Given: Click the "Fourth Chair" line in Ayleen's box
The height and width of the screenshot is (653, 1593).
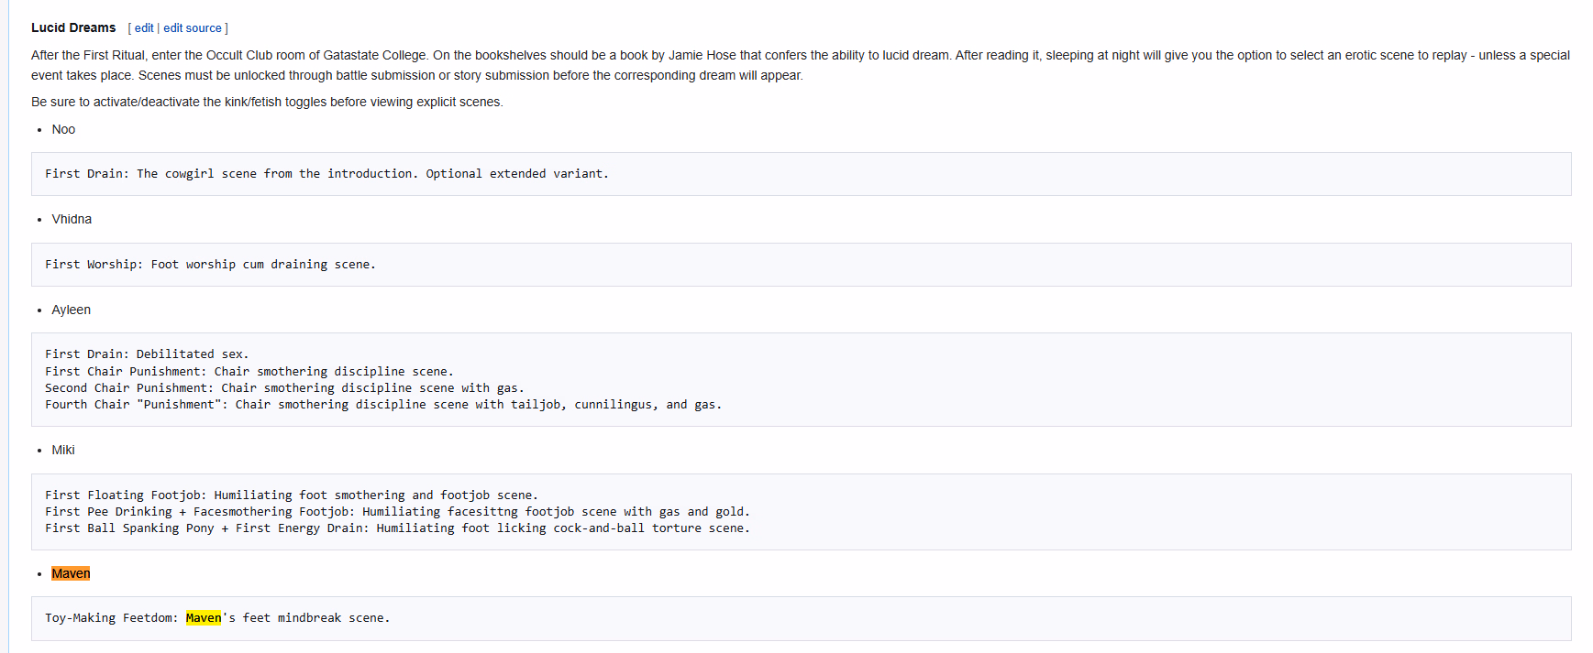Looking at the screenshot, I should (x=382, y=405).
